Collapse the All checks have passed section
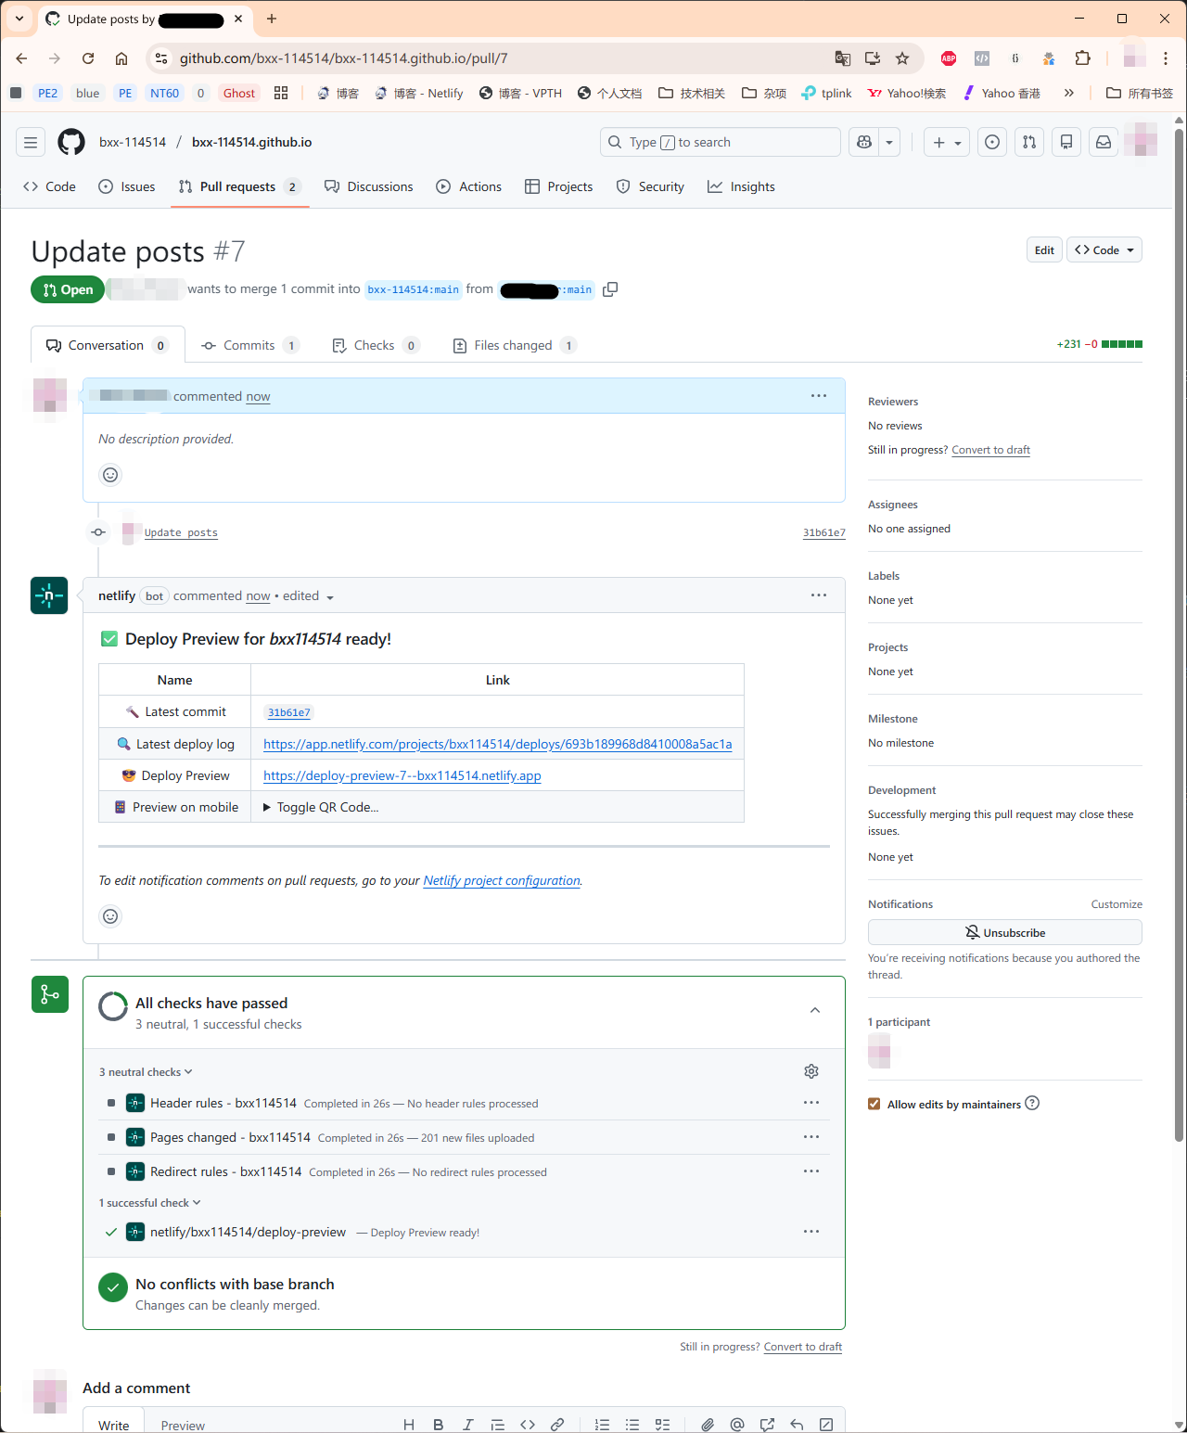 pyautogui.click(x=815, y=1010)
